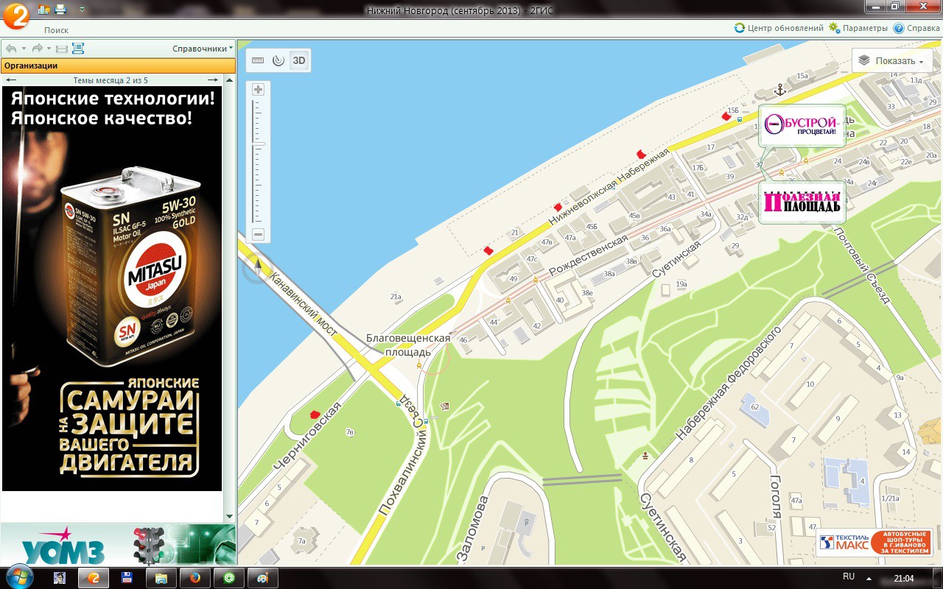Show next monthly theme with right arrow
The width and height of the screenshot is (943, 589).
tap(213, 80)
